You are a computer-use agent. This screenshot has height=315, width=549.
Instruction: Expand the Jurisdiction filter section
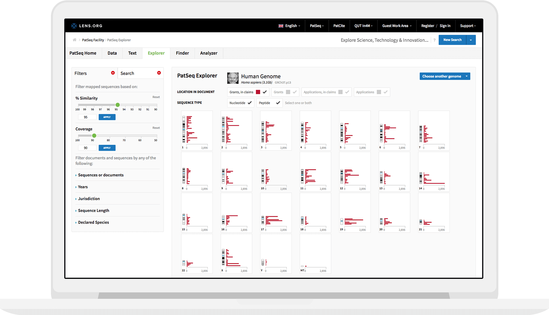click(89, 199)
